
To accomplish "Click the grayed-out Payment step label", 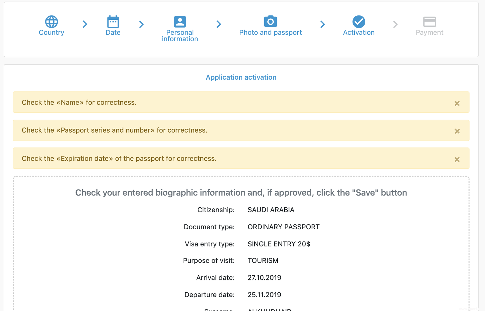I will click(429, 32).
